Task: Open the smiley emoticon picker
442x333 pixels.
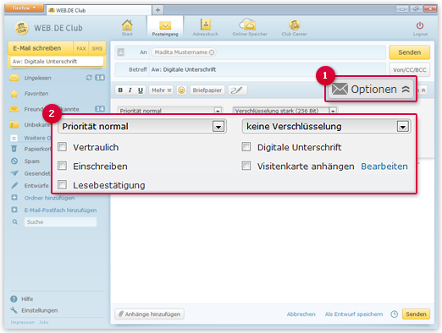Action: 181,90
